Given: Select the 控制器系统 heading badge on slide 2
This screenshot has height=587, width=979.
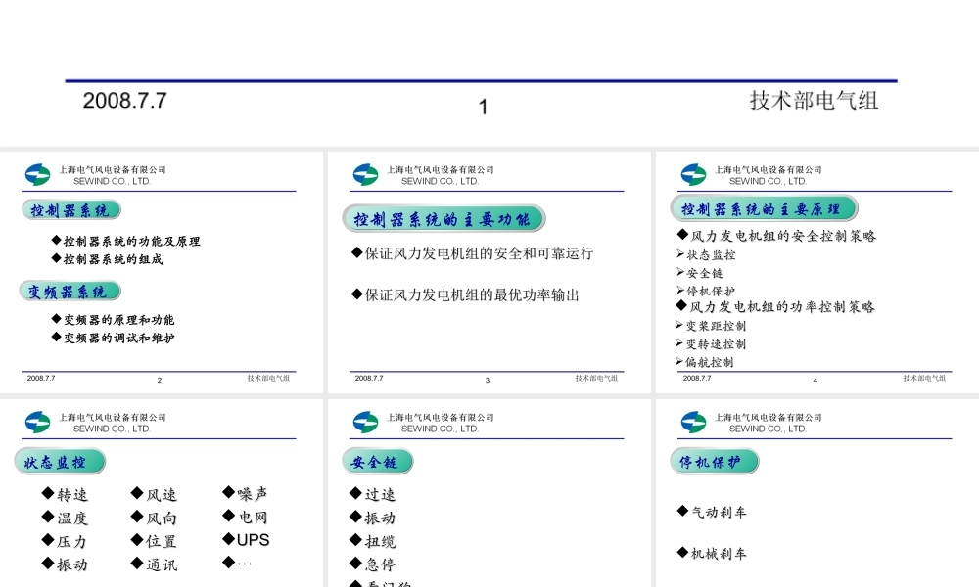Looking at the screenshot, I should coord(70,210).
